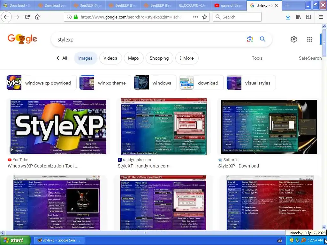This screenshot has height=245, width=327.
Task: Open page actions three-dot menu in address bar
Action: pos(196,17)
